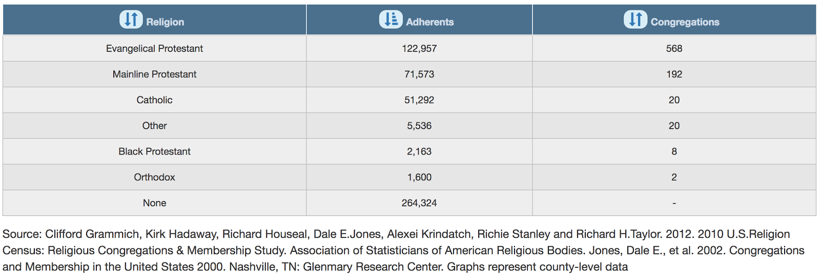This screenshot has width=820, height=279.
Task: Sort table by Religion header text
Action: 165,22
